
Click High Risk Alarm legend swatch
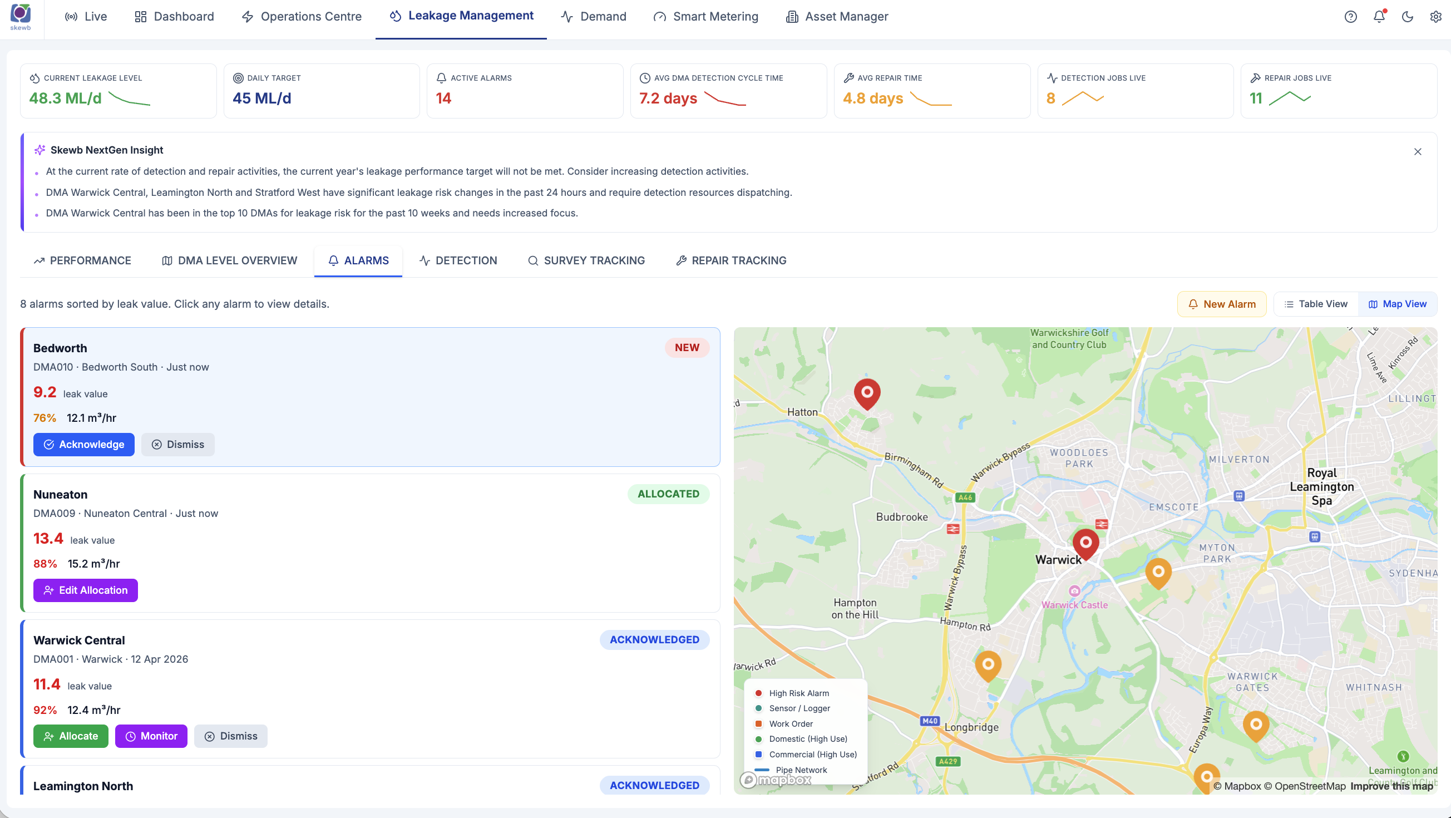pos(758,693)
